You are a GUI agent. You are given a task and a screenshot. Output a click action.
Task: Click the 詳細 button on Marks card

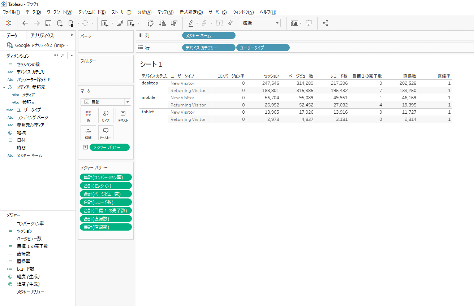[88, 133]
